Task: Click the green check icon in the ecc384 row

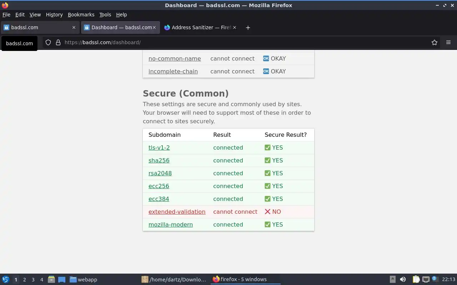Action: pyautogui.click(x=267, y=199)
